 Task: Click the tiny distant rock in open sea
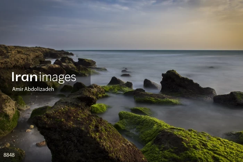click(211, 67)
